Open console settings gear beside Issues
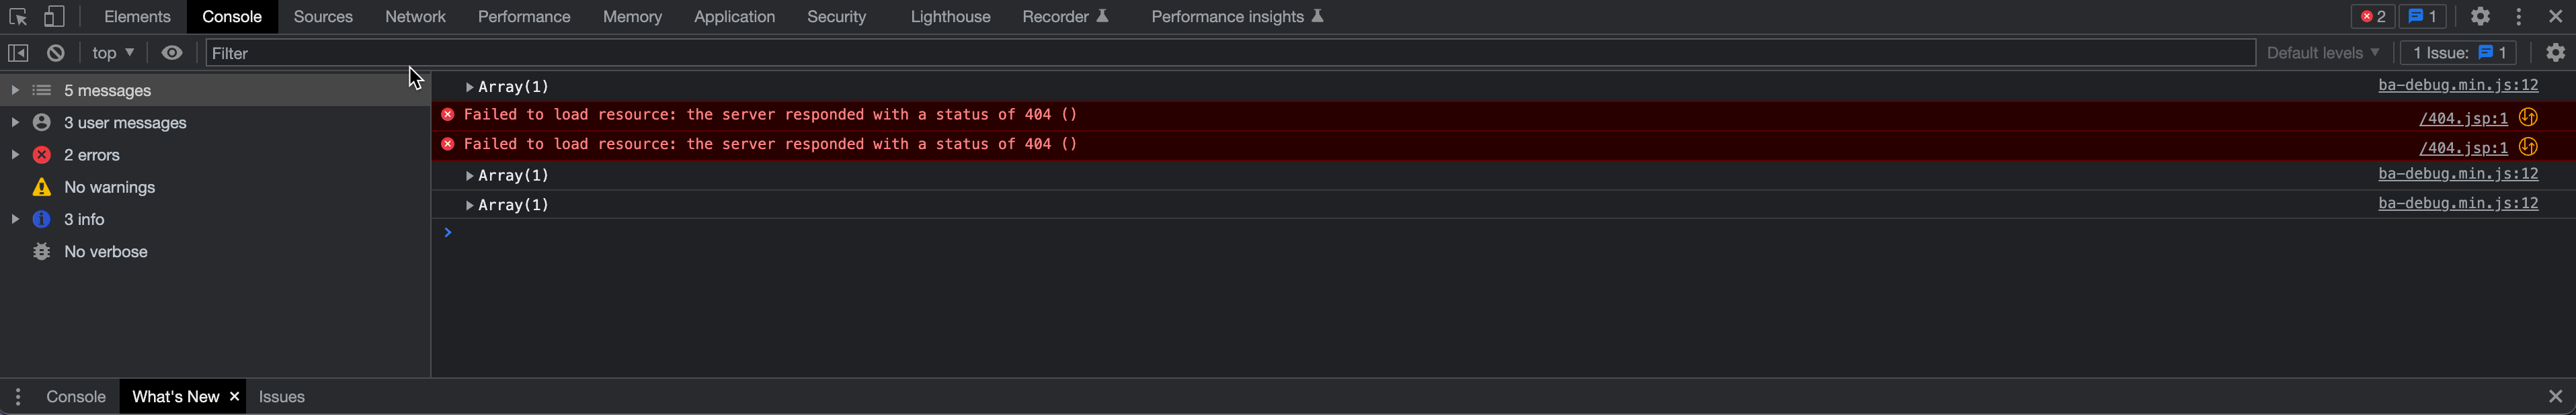 coord(2555,53)
